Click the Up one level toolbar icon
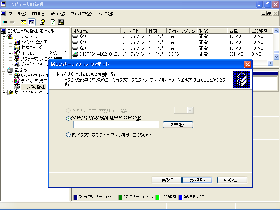Screen dimensions: 280x210 (x=23, y=22)
